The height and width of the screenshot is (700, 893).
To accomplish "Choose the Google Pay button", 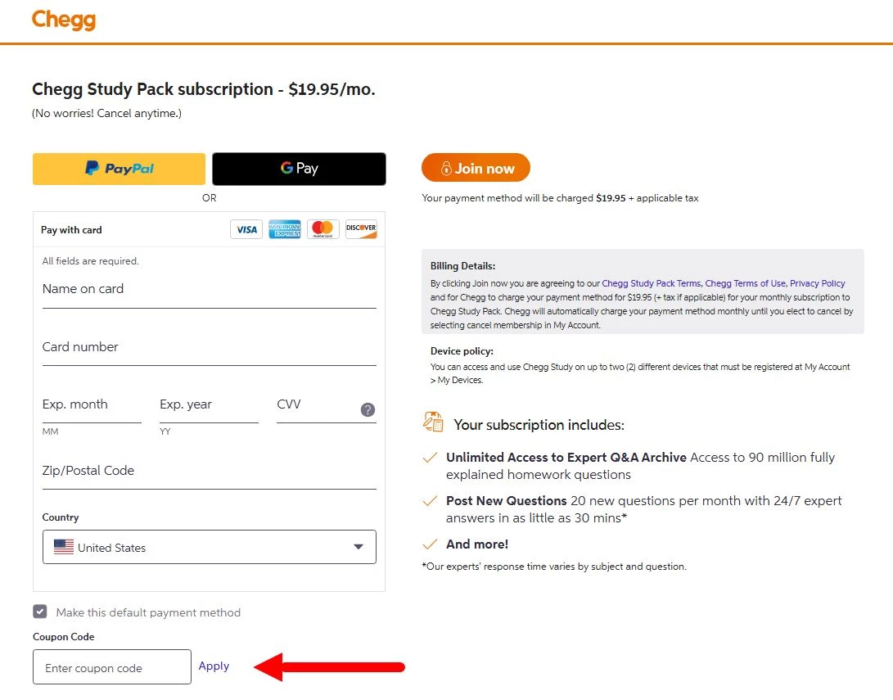I will [x=299, y=169].
